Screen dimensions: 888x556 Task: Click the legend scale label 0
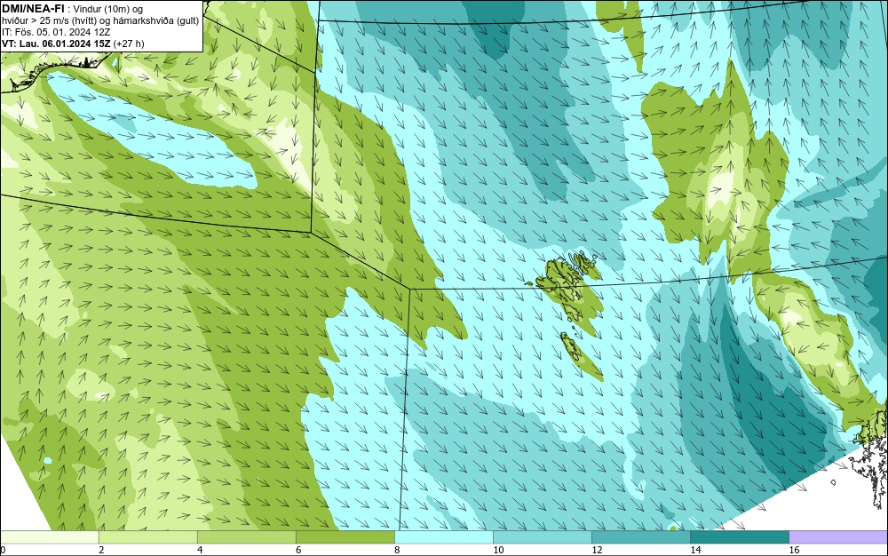point(3,550)
